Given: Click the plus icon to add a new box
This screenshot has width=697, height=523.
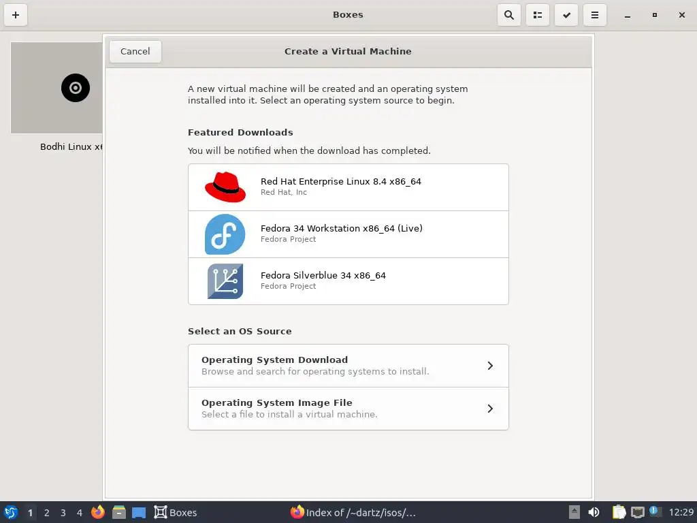Looking at the screenshot, I should pos(16,15).
